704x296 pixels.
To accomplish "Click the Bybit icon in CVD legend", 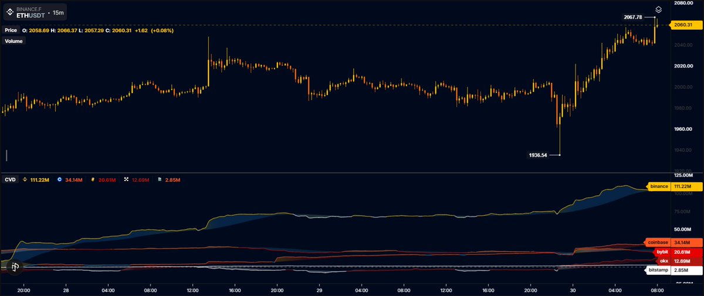I will [93, 179].
